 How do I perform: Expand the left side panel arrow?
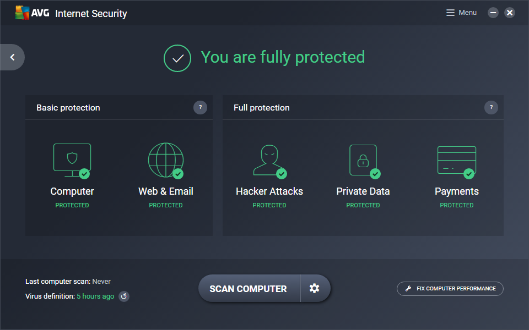[x=12, y=57]
